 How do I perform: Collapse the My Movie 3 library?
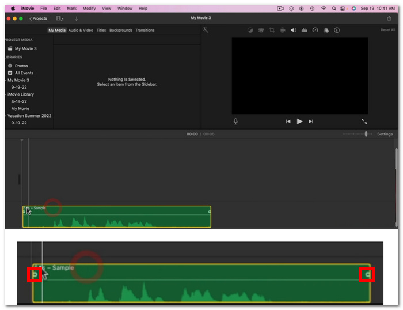(6, 80)
